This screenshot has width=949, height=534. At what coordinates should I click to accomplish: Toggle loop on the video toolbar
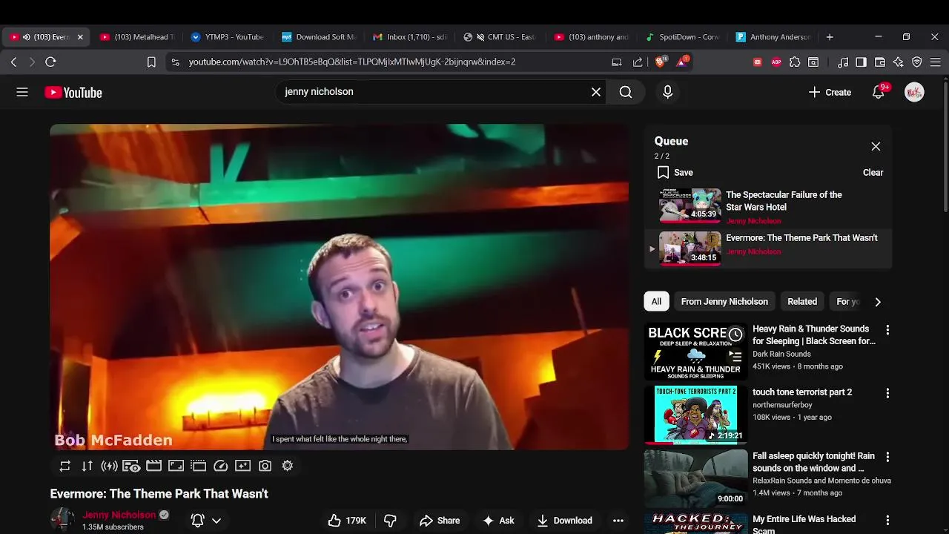(65, 466)
